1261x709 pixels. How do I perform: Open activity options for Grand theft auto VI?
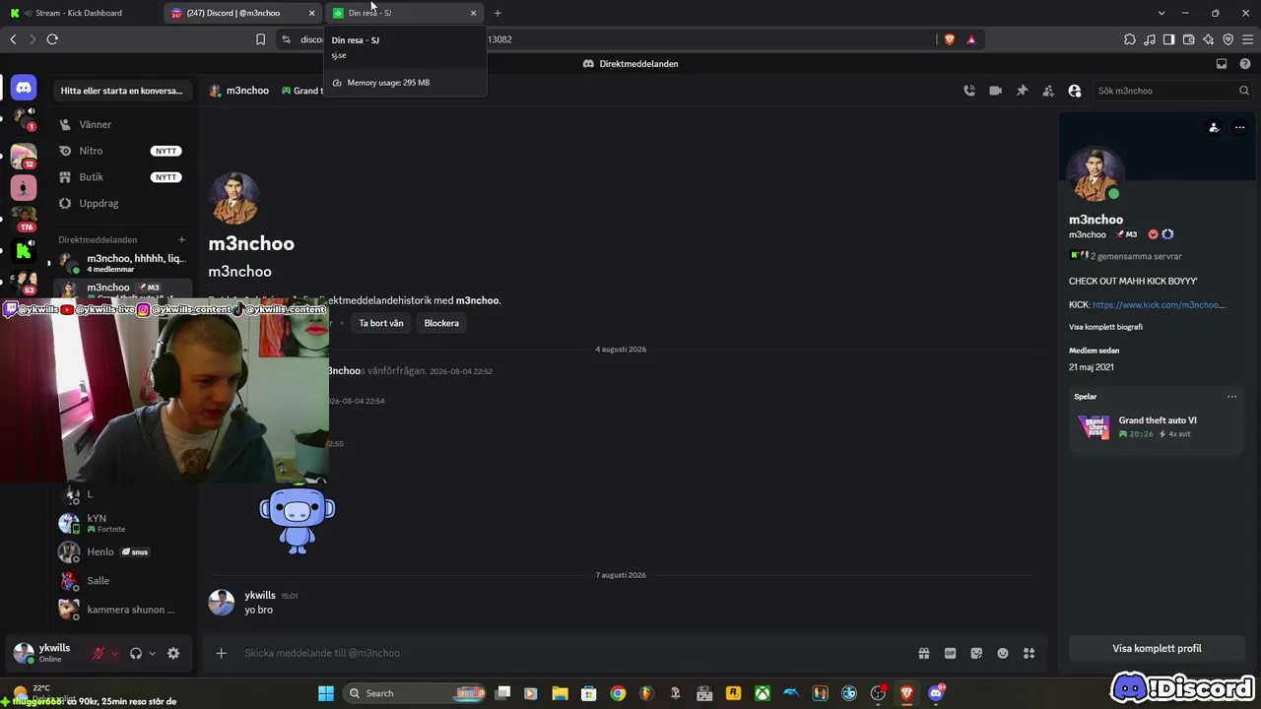coord(1231,397)
